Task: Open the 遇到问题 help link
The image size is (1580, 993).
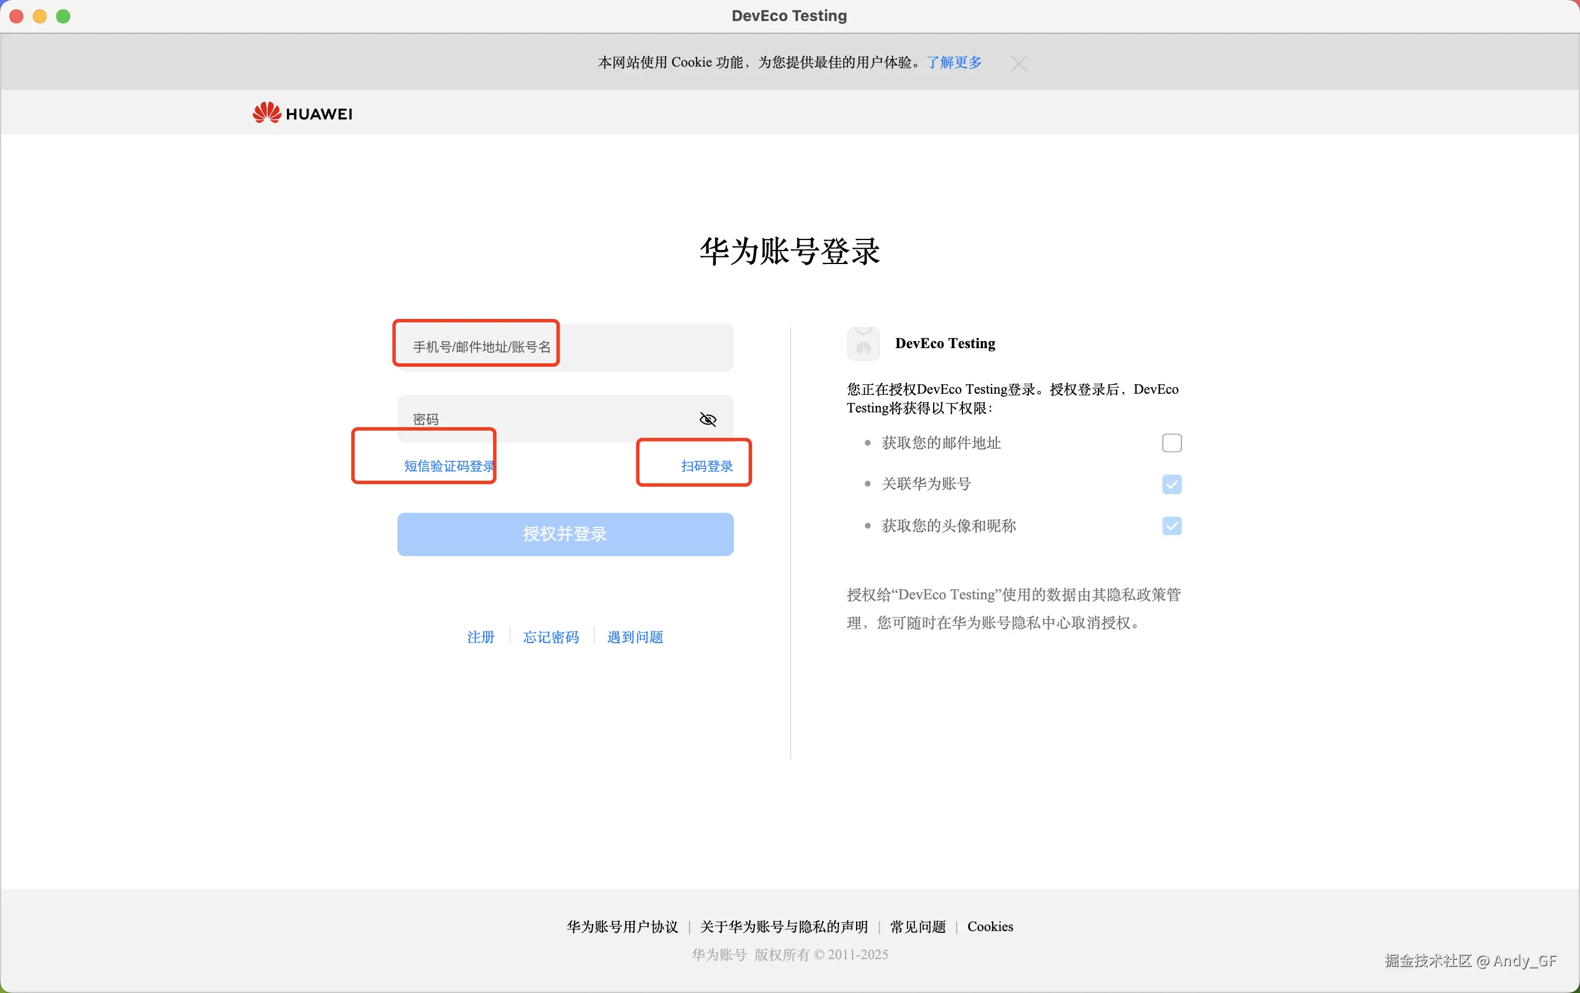Action: tap(635, 637)
